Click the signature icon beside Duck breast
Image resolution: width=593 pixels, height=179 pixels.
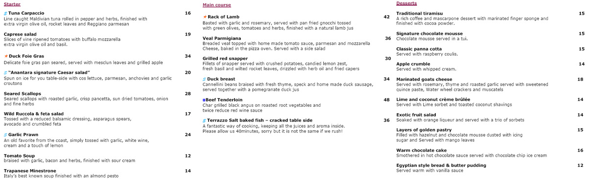pos(204,79)
